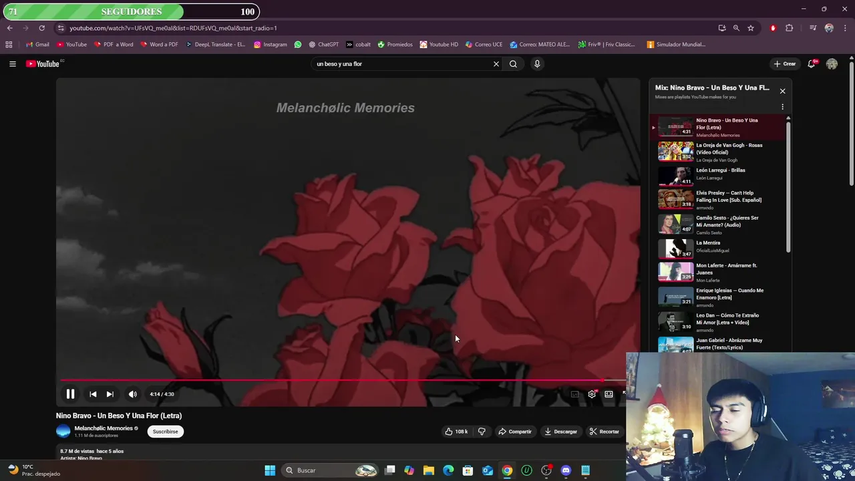Image resolution: width=855 pixels, height=481 pixels.
Task: Bookmark this page star icon
Action: (751, 28)
